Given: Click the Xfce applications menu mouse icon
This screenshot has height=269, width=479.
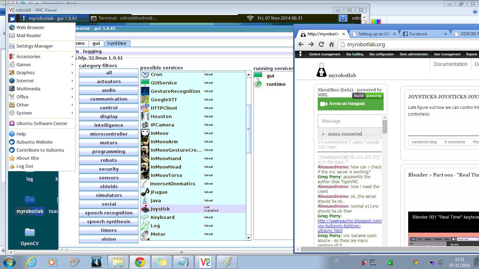Looking at the screenshot, I should [12, 18].
